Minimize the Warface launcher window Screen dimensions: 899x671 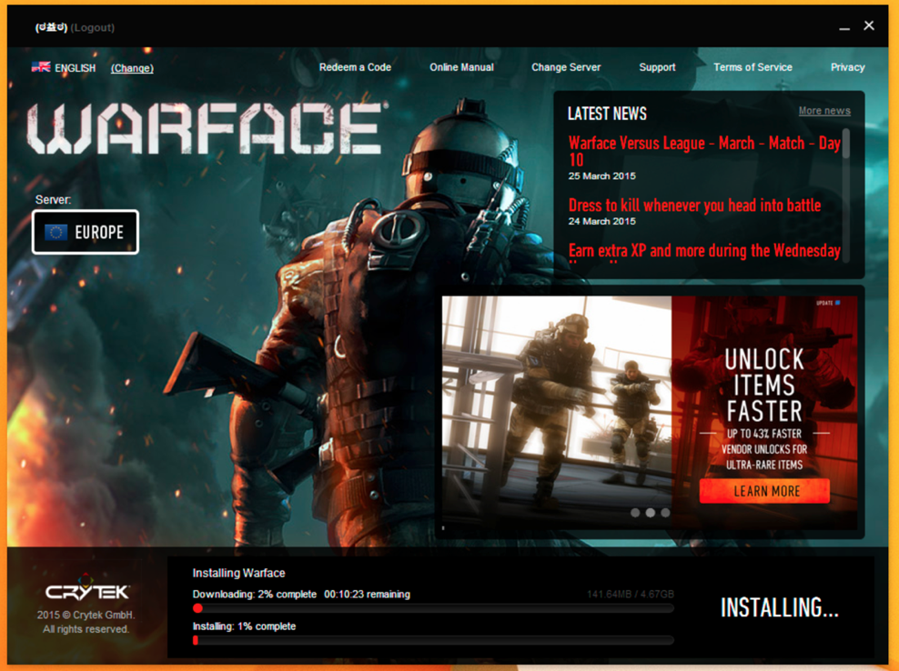click(844, 27)
